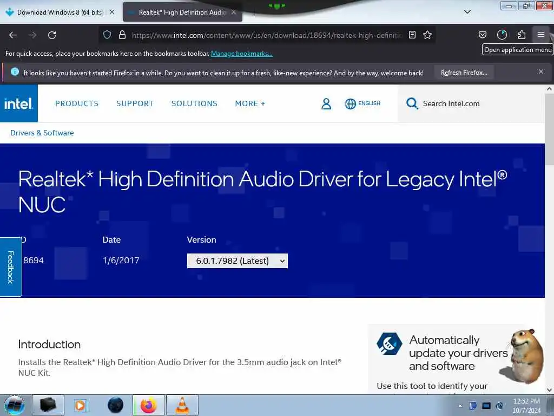Open Firefox from the taskbar
This screenshot has width=554, height=416.
(x=149, y=405)
